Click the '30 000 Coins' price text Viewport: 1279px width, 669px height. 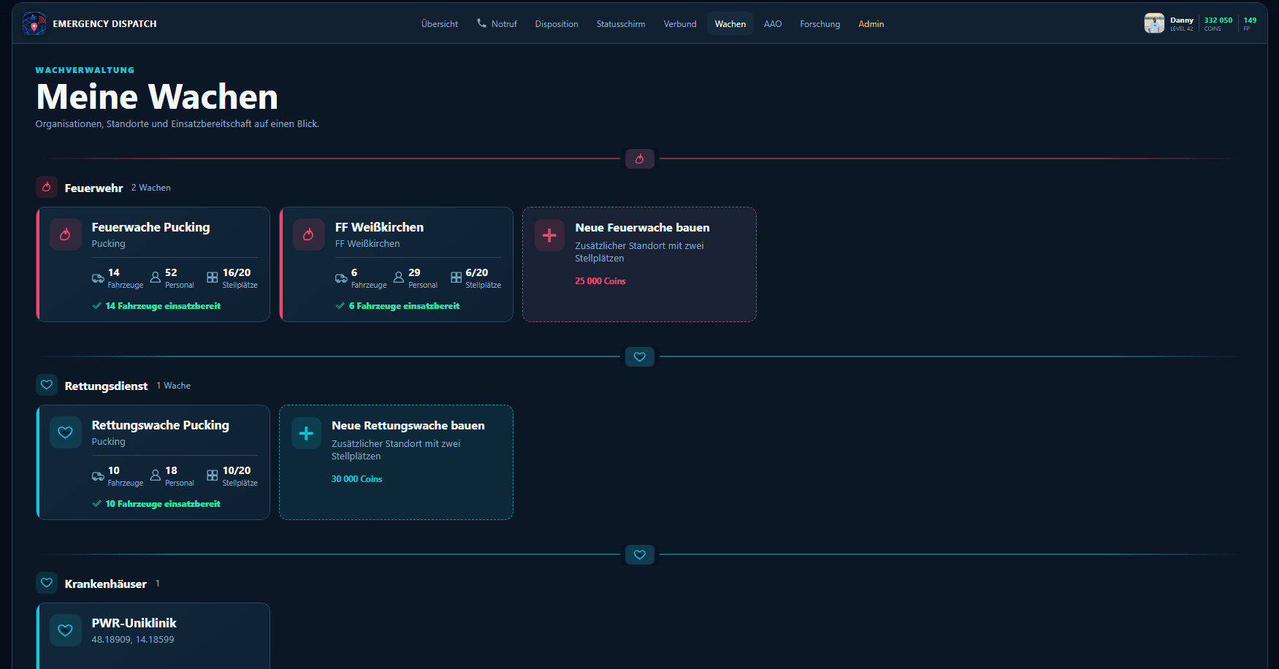click(x=357, y=479)
